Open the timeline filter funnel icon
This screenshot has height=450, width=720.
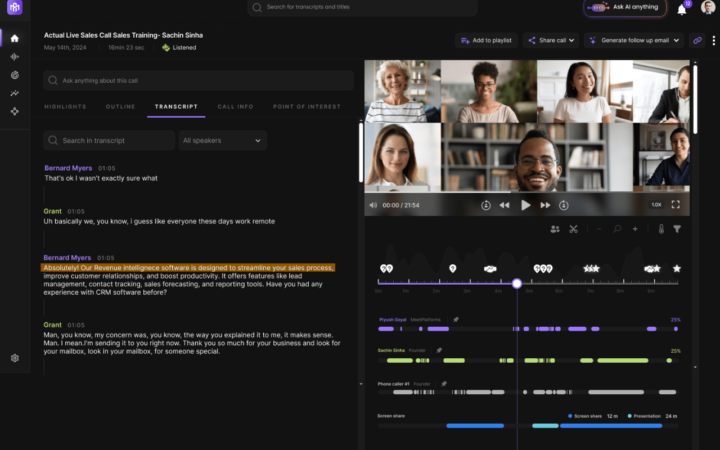point(677,229)
